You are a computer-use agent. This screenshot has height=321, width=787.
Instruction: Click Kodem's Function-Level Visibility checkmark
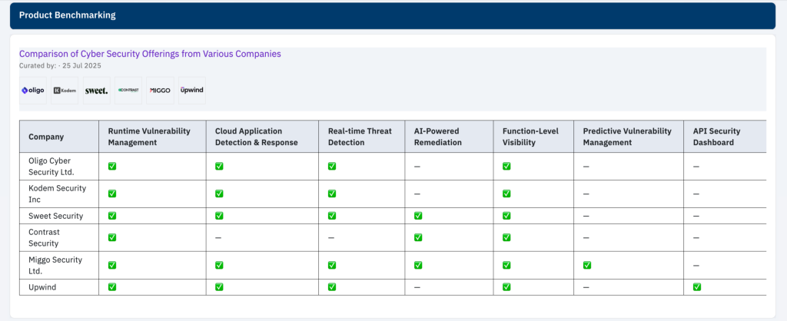(506, 194)
